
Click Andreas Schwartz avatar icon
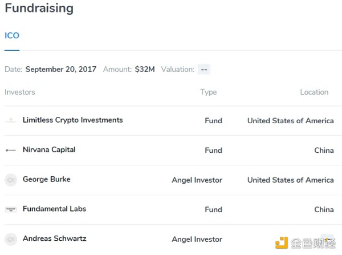[11, 239]
